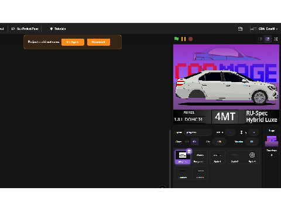Image resolution: width=281 pixels, height=211 pixels.
Task: Stop the project with the red stop icon
Action: coord(191,39)
